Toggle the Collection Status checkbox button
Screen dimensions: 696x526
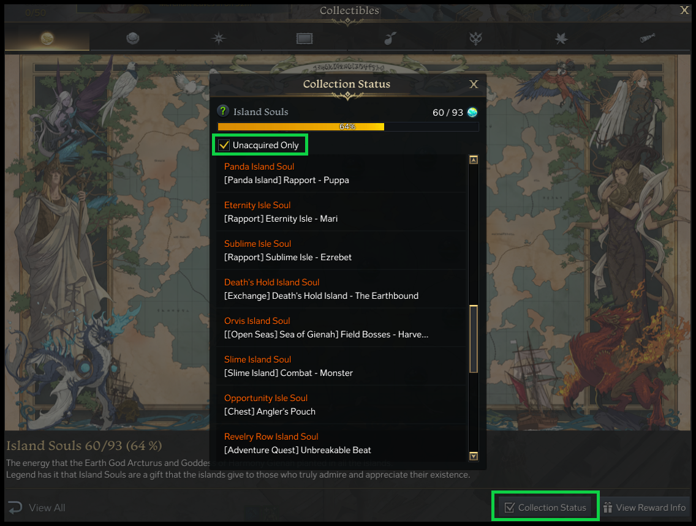point(545,507)
